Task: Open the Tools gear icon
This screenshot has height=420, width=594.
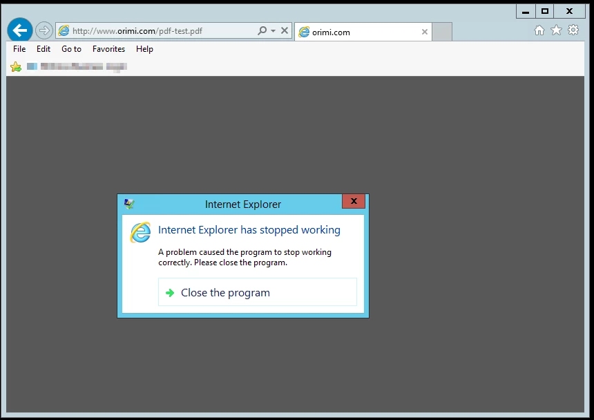Action: [573, 30]
